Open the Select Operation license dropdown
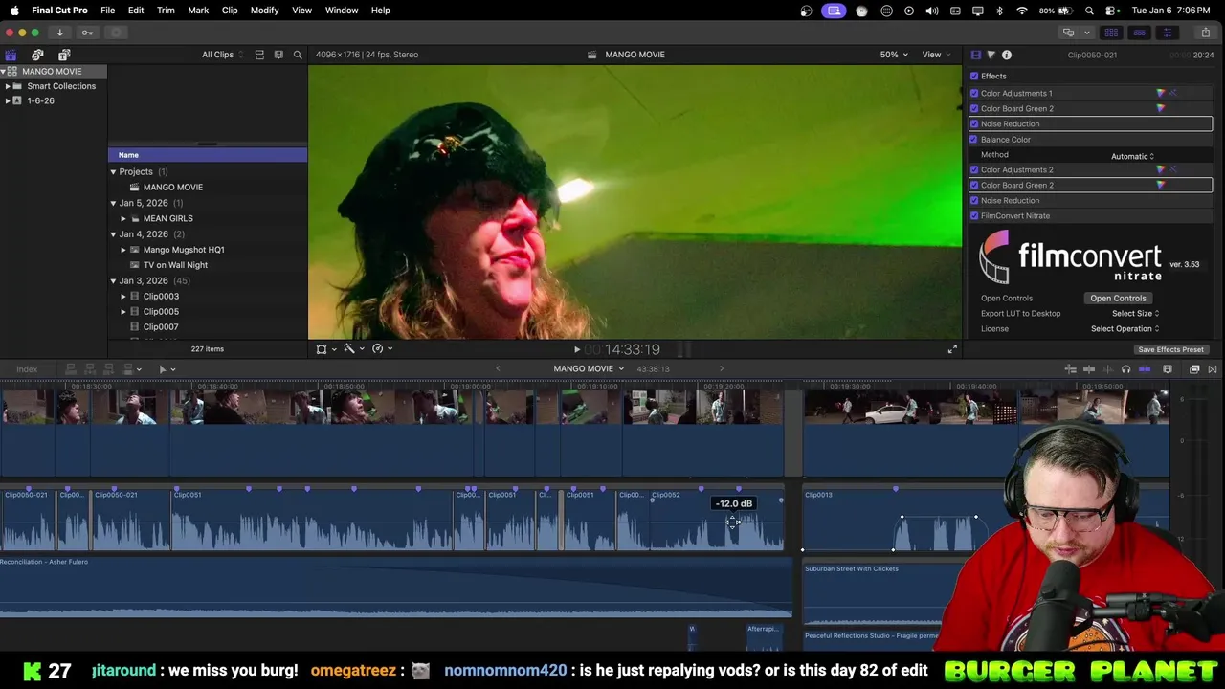This screenshot has width=1225, height=689. click(x=1125, y=328)
